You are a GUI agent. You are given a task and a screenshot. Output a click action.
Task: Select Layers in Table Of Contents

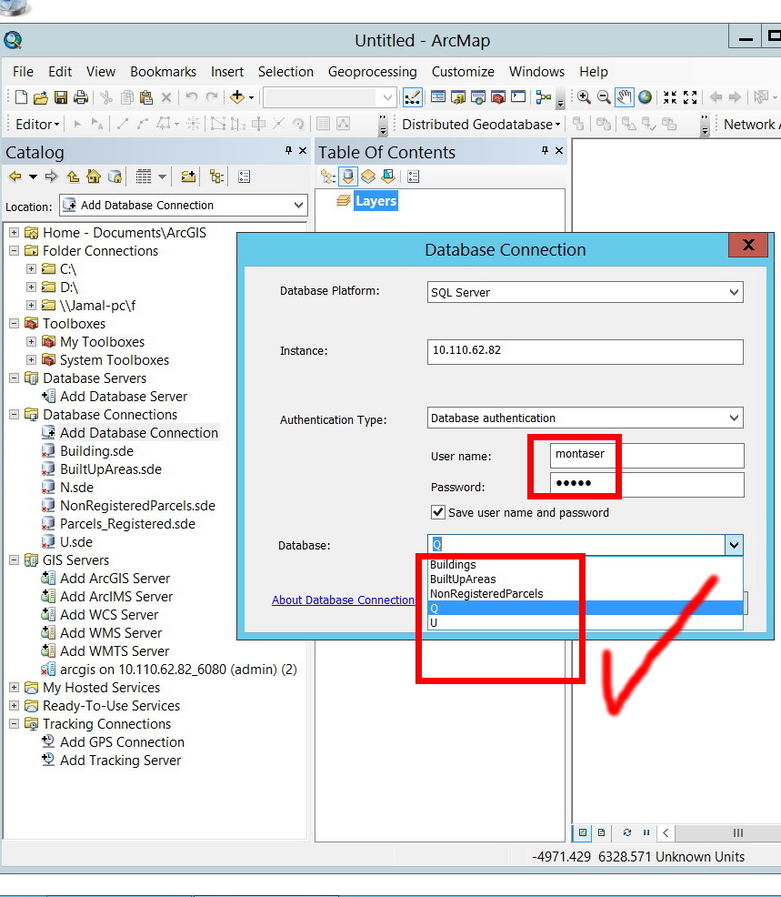click(375, 201)
